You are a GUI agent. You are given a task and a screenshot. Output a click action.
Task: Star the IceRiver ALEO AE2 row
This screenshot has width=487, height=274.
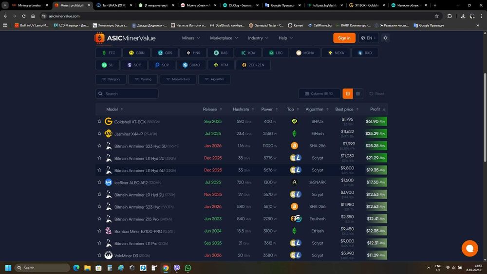tap(99, 182)
